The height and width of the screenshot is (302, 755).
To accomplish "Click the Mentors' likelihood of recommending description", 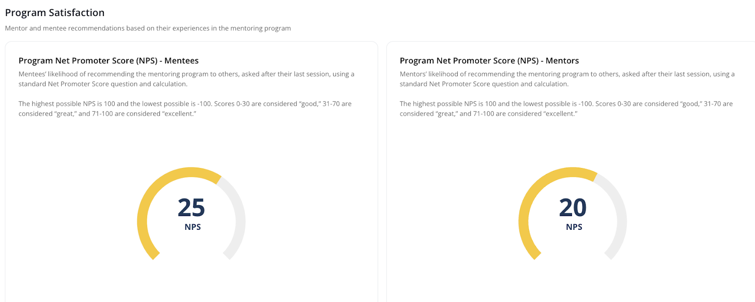I will [567, 74].
